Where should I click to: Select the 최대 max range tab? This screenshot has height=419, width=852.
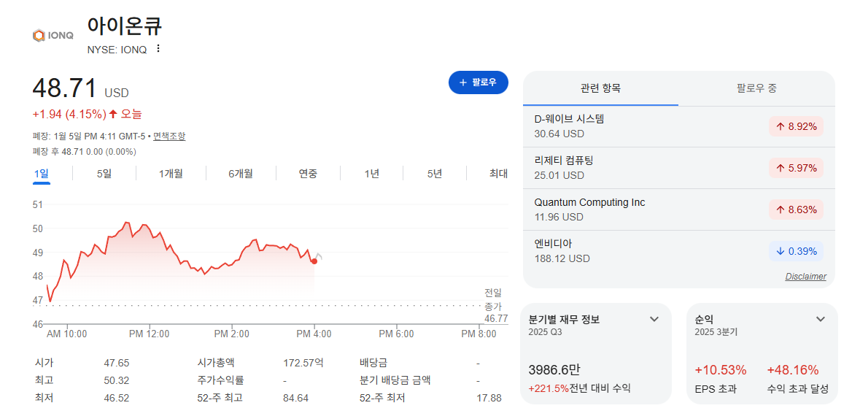pyautogui.click(x=498, y=173)
